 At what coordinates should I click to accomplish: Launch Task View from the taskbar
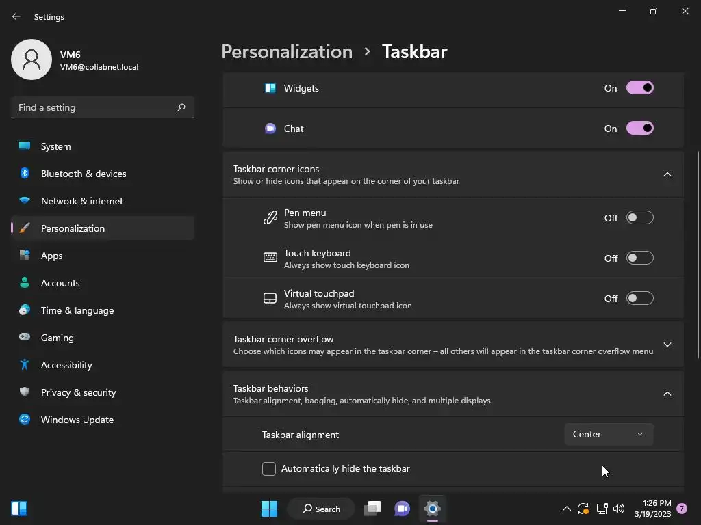(x=372, y=509)
